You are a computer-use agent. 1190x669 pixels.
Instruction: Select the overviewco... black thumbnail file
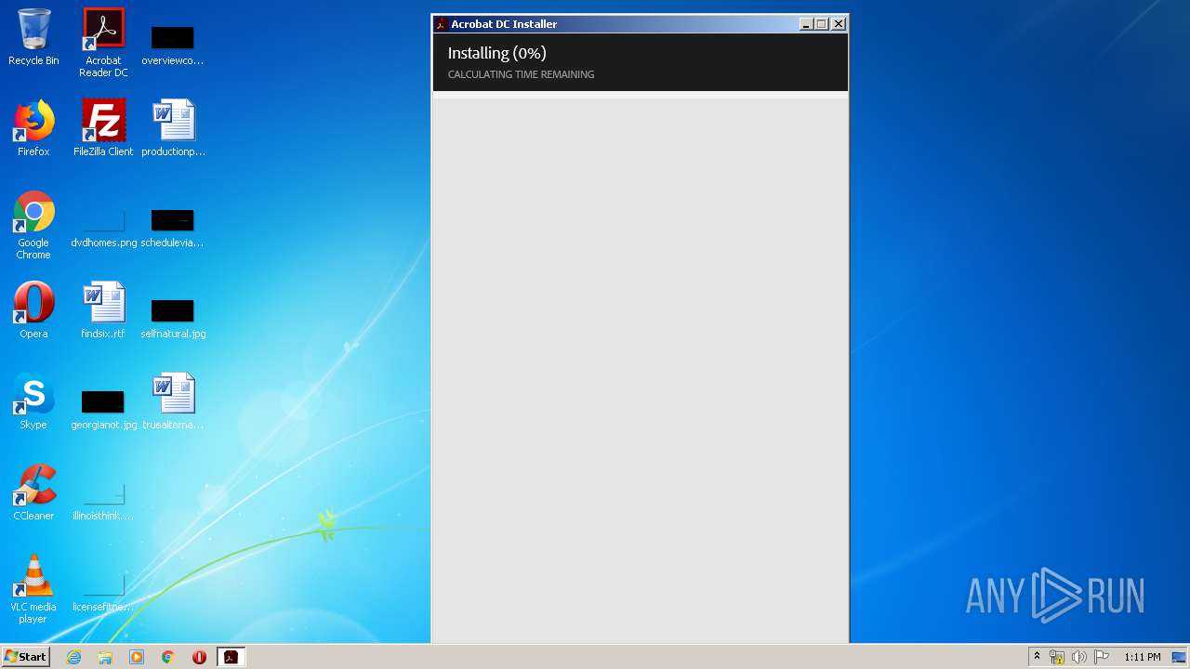(172, 45)
